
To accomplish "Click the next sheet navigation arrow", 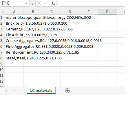I will pos(14,90).
